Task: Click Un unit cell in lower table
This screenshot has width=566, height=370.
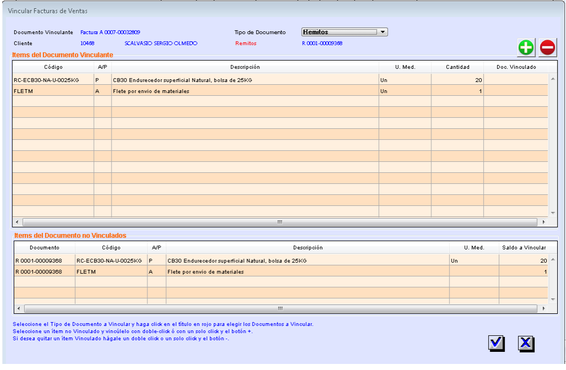Action: (x=474, y=260)
